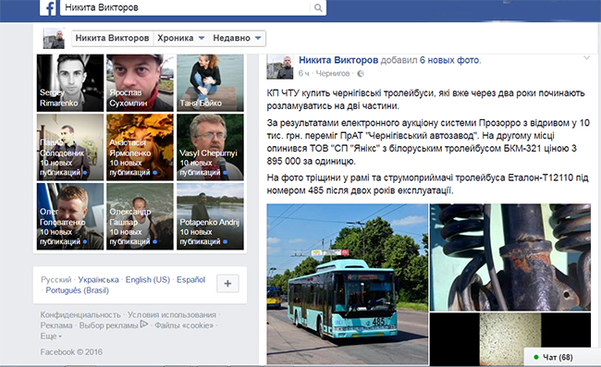Click the AdChoices triangle icon

pos(143,324)
